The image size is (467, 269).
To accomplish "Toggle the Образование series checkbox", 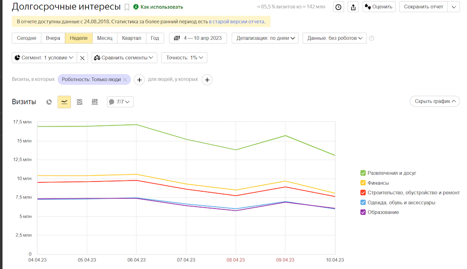I will point(363,212).
